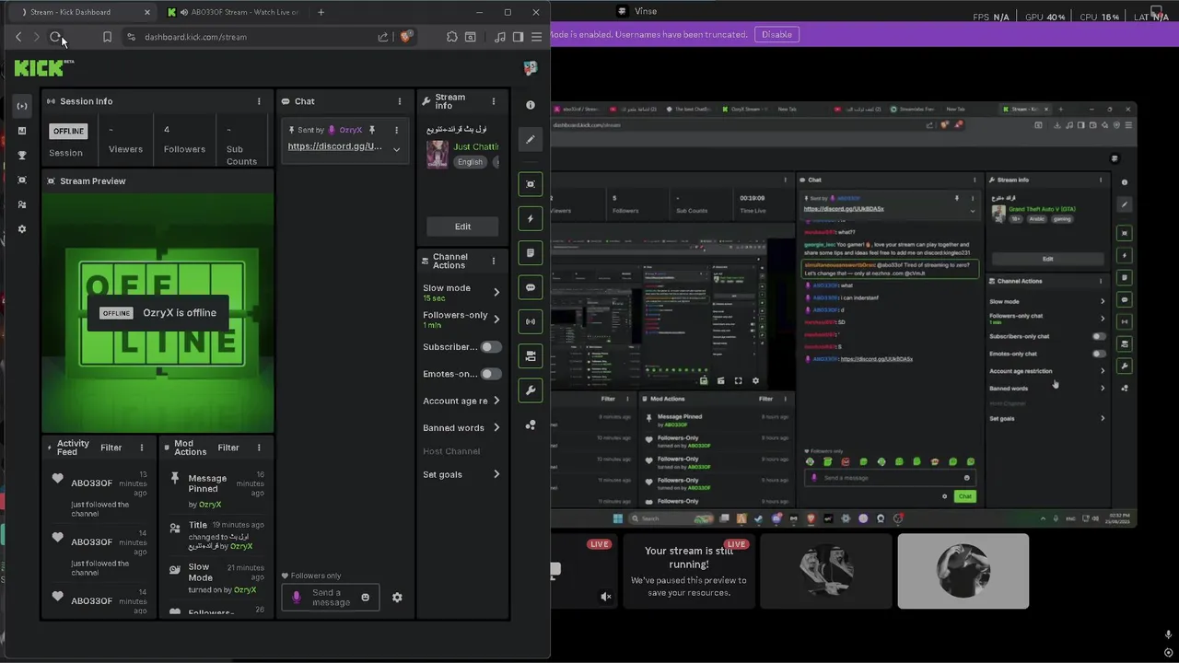The width and height of the screenshot is (1179, 663).
Task: Toggle the lightning Activity Feed widget icon
Action: point(531,218)
